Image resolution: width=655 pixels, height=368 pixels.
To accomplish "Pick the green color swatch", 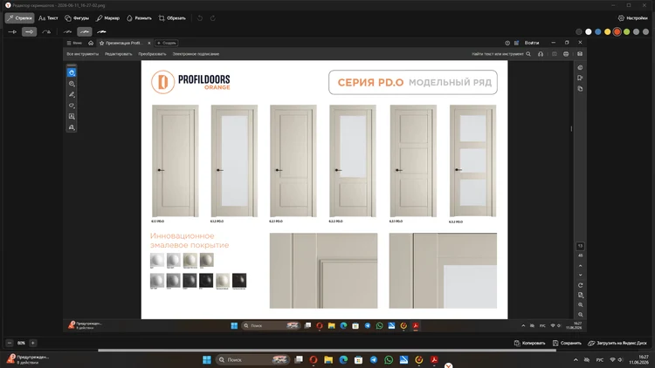I will coord(626,31).
